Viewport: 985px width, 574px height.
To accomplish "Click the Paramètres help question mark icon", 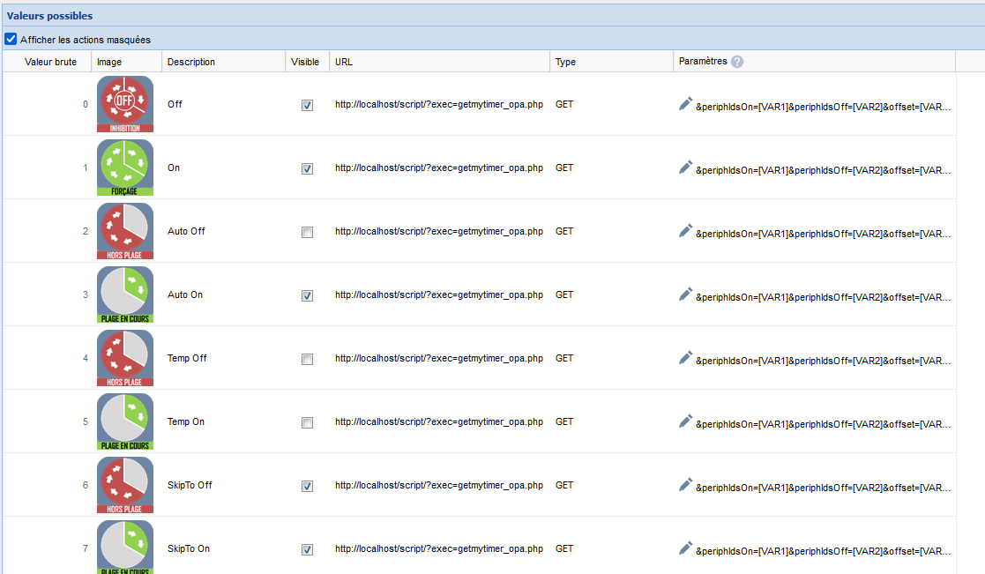I will click(x=737, y=62).
